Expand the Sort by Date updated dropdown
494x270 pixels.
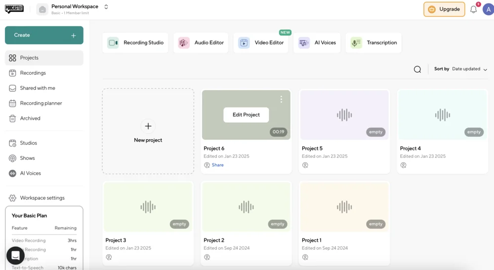[460, 69]
